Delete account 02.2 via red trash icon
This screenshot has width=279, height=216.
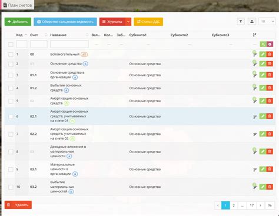tap(270, 134)
